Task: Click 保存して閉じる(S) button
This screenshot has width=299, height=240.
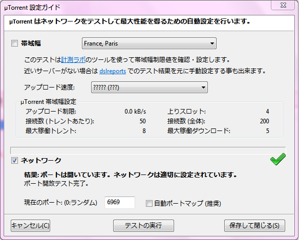Action: [254, 226]
